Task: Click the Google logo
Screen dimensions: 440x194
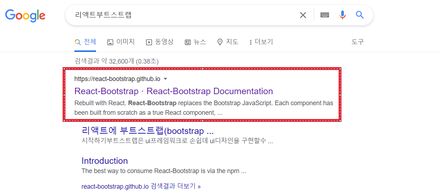Action: click(25, 15)
